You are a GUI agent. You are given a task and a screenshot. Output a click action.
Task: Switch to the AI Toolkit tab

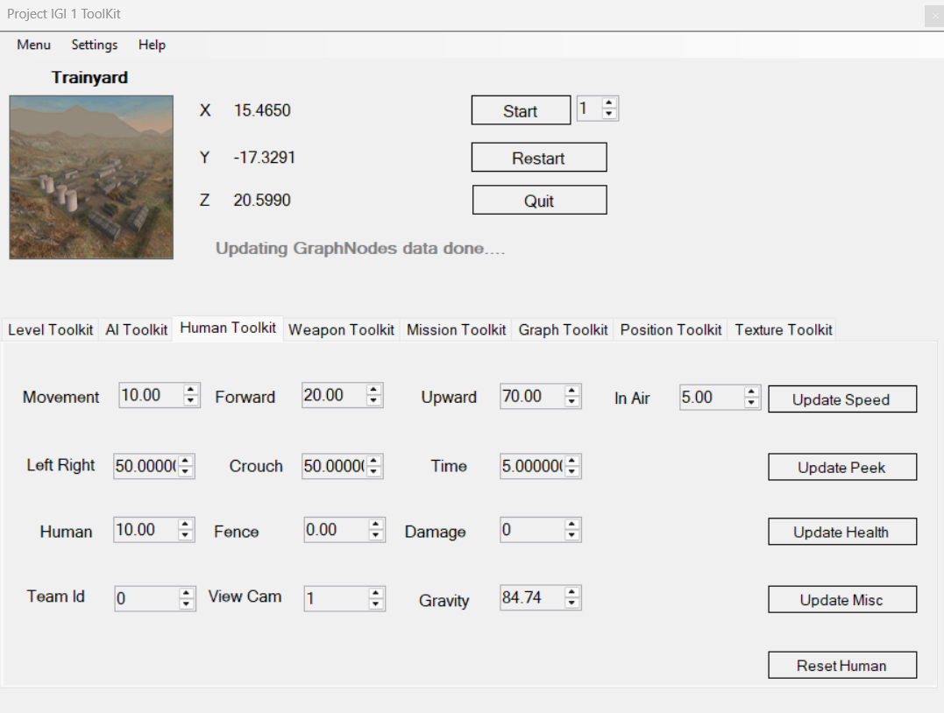pos(137,329)
